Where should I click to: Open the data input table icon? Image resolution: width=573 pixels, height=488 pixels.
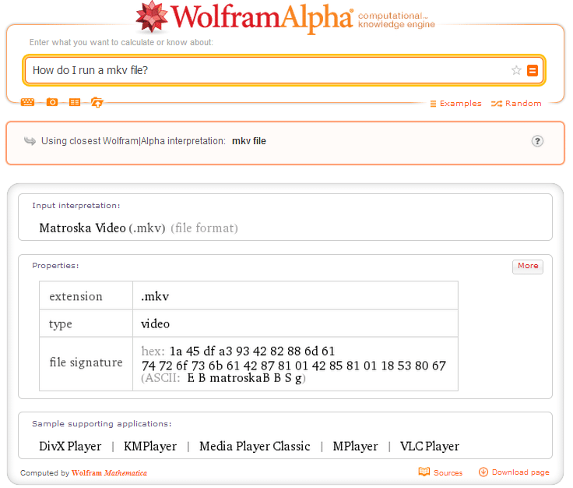[x=75, y=102]
